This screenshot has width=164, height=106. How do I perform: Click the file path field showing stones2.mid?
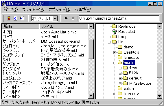tap(119, 18)
